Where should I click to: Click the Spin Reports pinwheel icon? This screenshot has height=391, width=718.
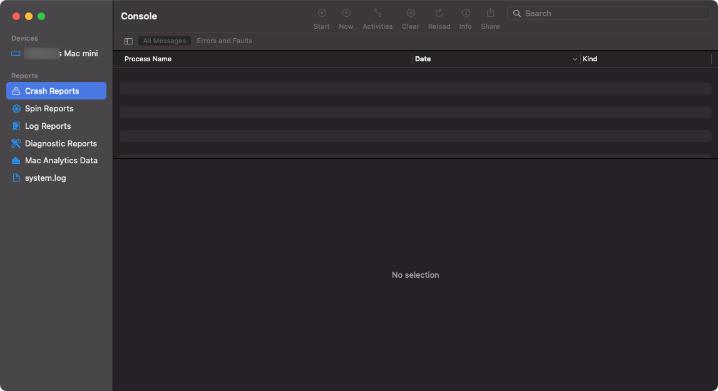click(16, 108)
